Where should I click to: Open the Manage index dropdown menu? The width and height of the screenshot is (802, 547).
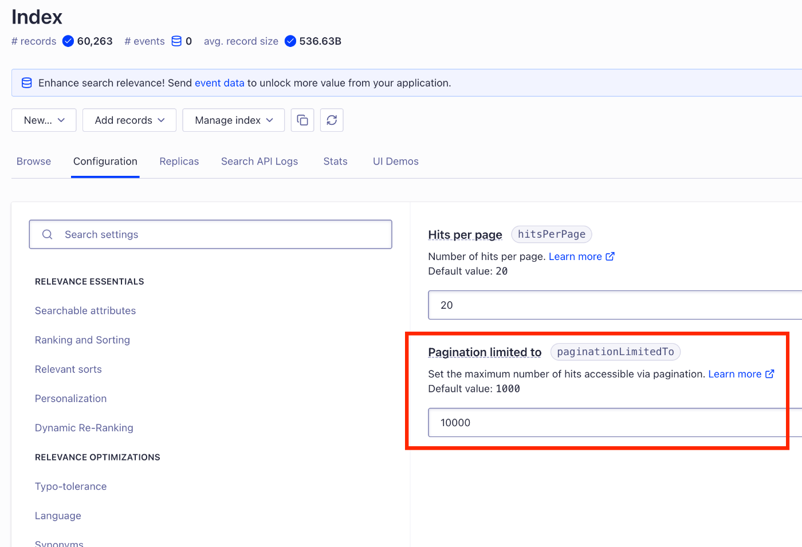click(234, 120)
